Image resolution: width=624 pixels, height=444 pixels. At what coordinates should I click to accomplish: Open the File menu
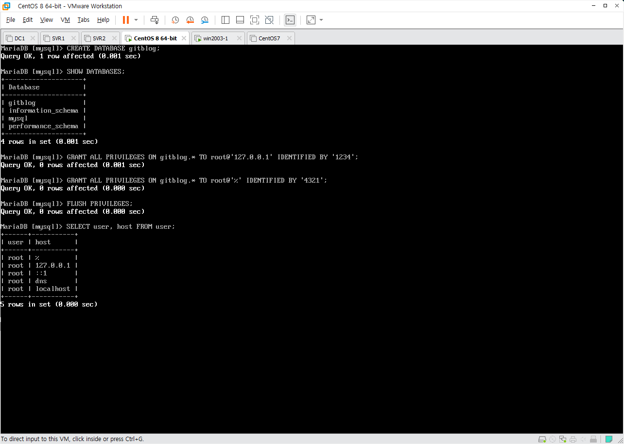point(11,20)
